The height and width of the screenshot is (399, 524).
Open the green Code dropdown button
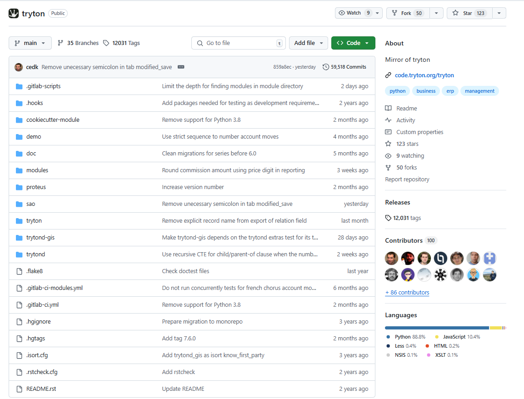[x=353, y=43]
